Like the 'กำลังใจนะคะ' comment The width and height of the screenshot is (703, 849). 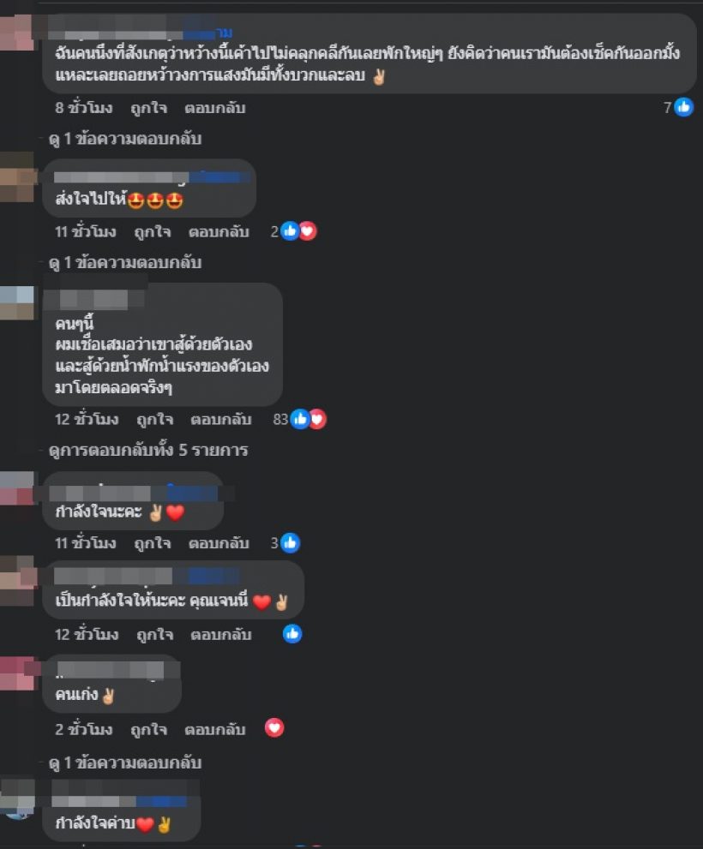pos(153,543)
